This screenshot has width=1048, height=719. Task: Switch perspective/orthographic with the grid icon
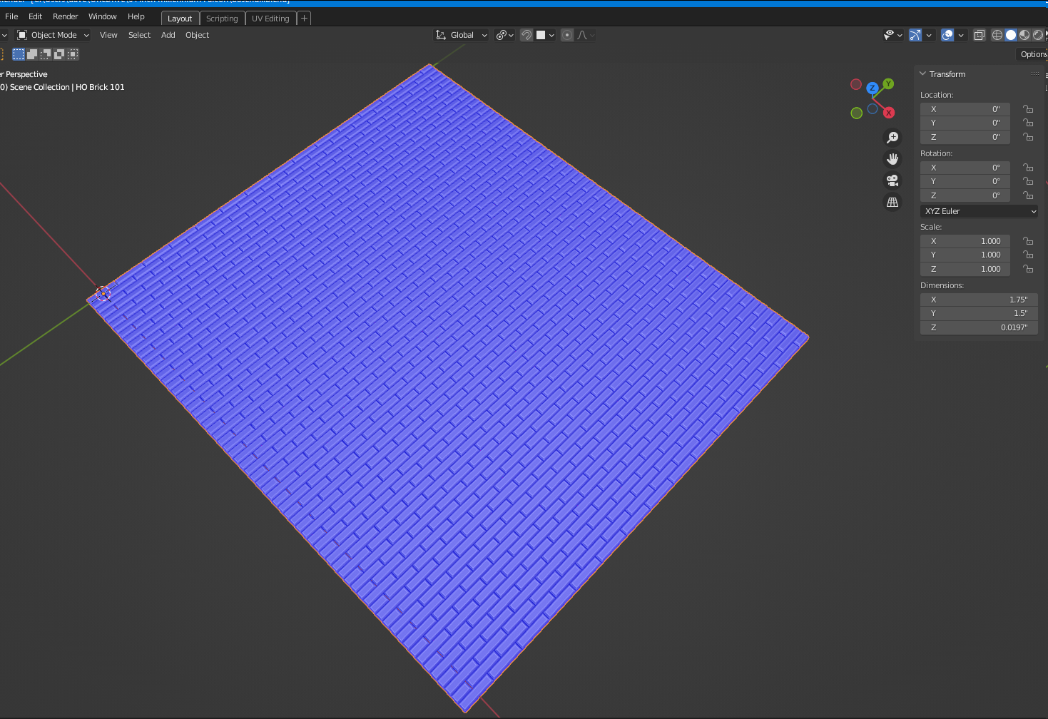(x=892, y=203)
